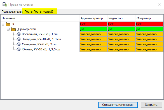Collapse the ЭС tree node
Viewport: 164px width, 110px height.
(3, 24)
